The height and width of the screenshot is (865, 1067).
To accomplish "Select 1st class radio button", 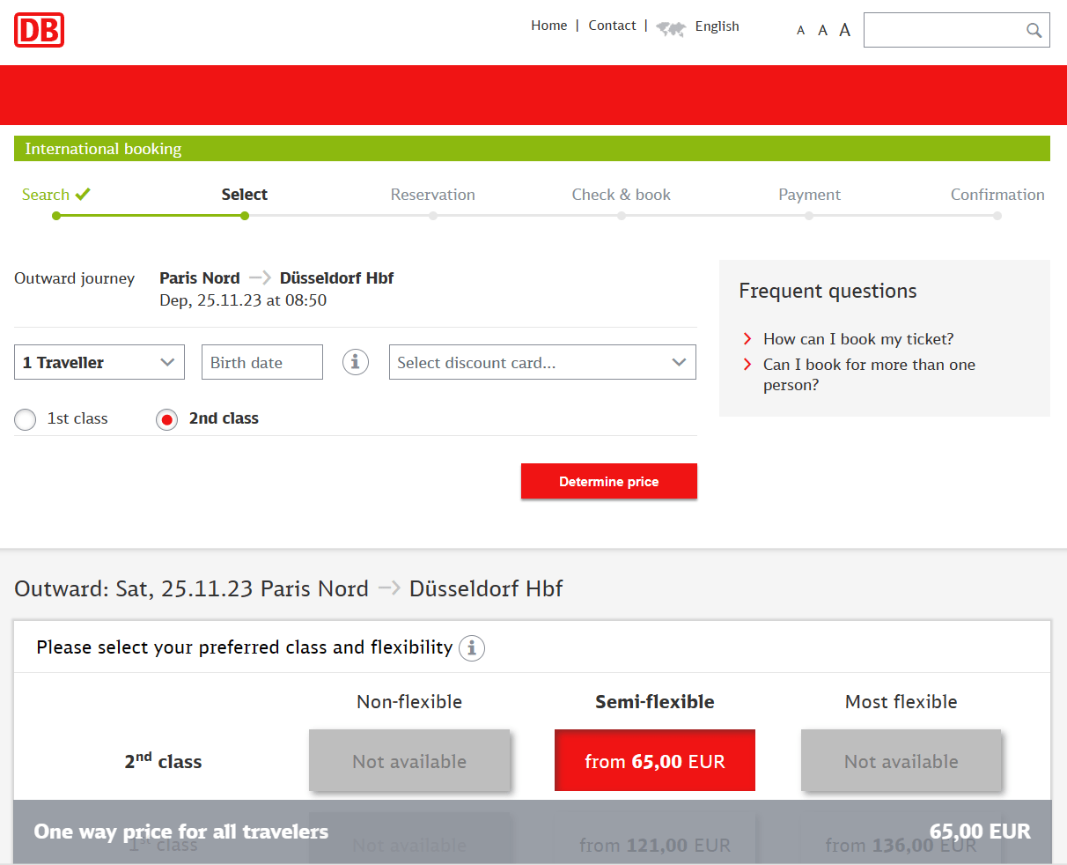I will [26, 419].
